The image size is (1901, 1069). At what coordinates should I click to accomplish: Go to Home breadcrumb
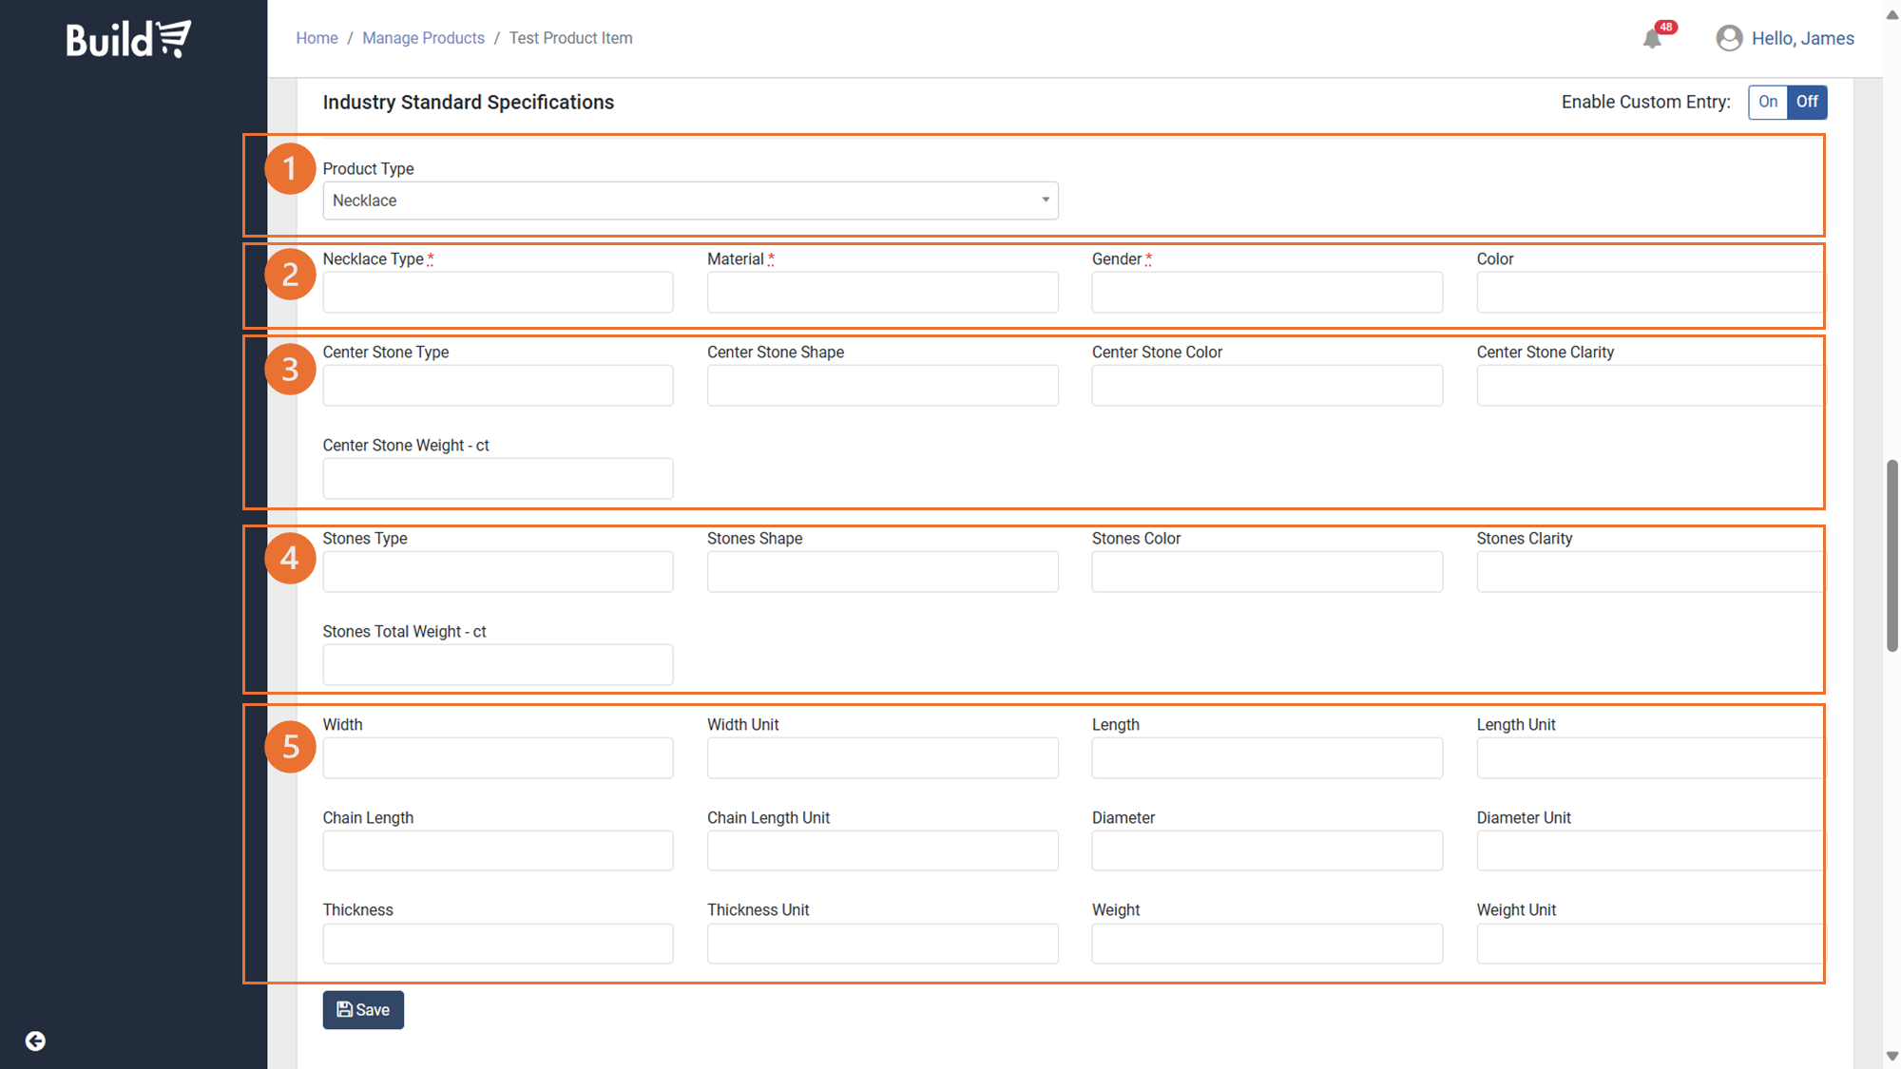tap(317, 38)
